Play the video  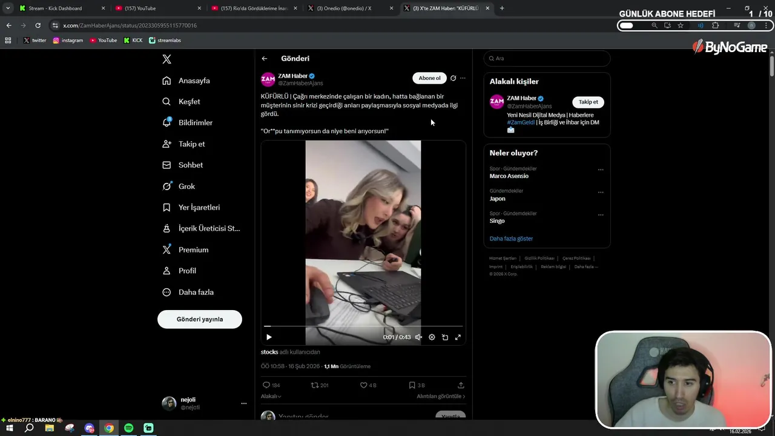pyautogui.click(x=269, y=337)
